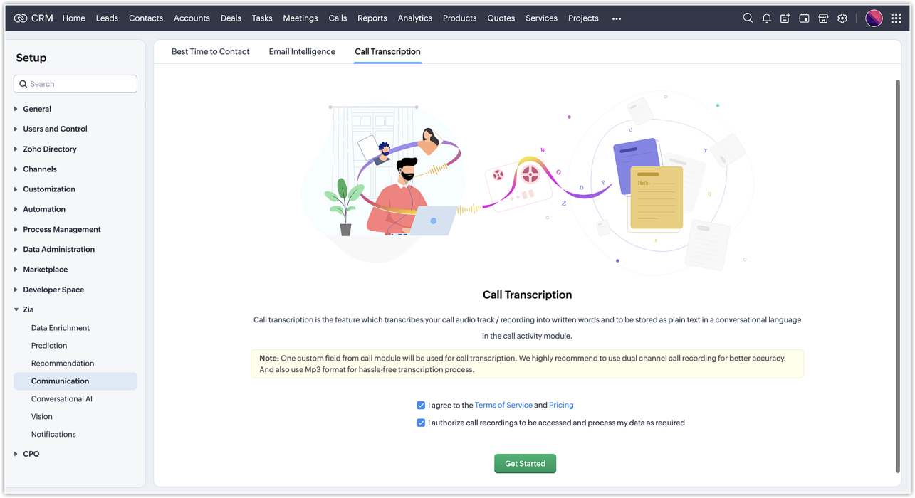This screenshot has width=915, height=498.
Task: Expand the General section in Setup
Action: pyautogui.click(x=37, y=109)
